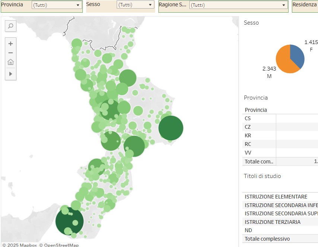Select the ND education row

pyautogui.click(x=280, y=230)
